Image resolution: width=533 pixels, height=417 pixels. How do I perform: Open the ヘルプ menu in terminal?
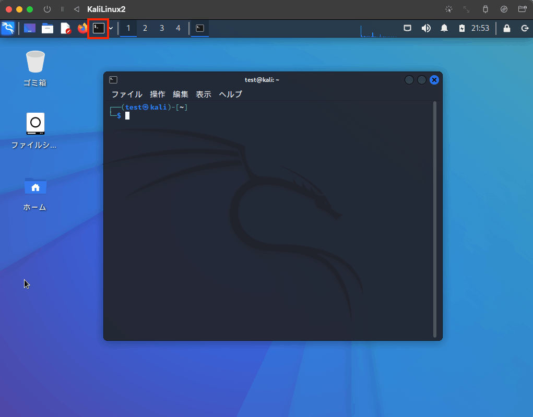230,94
